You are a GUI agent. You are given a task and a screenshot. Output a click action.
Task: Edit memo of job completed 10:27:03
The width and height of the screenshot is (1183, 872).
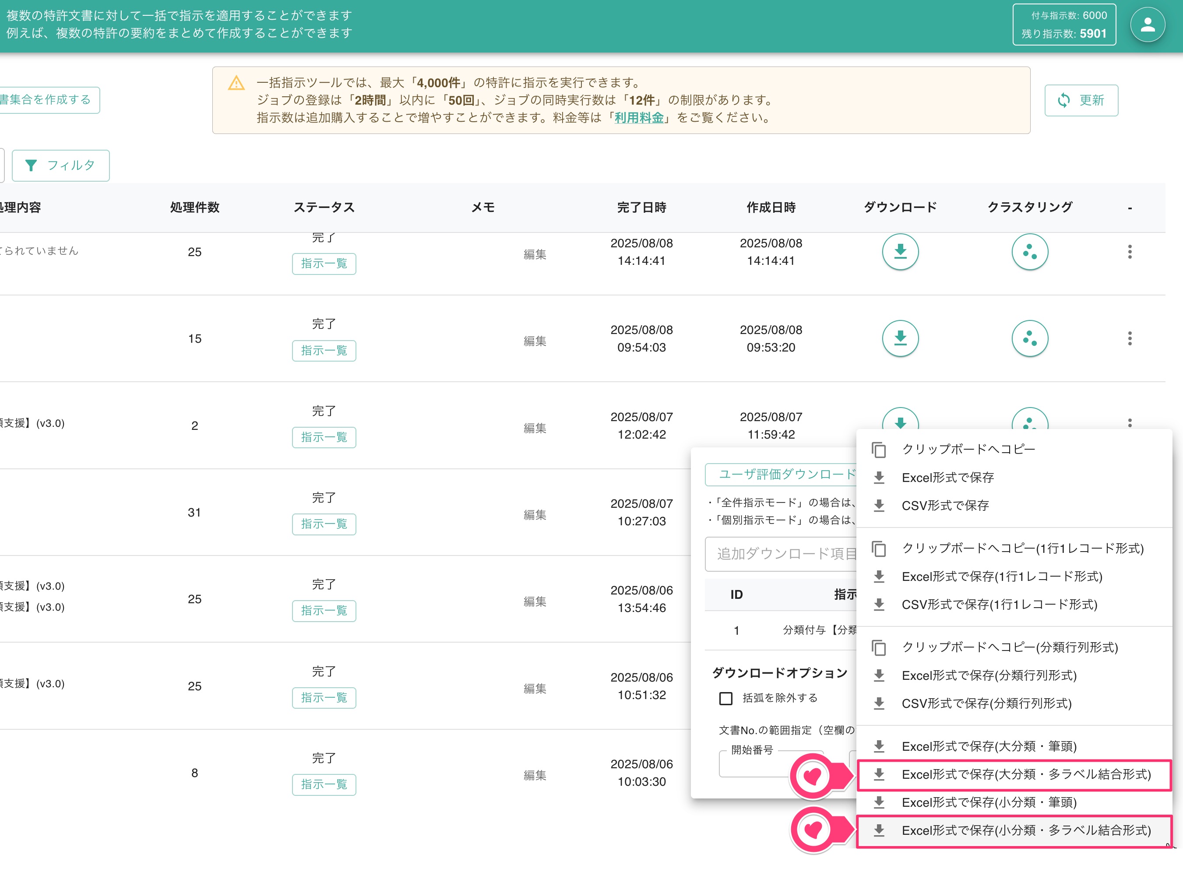tap(535, 515)
